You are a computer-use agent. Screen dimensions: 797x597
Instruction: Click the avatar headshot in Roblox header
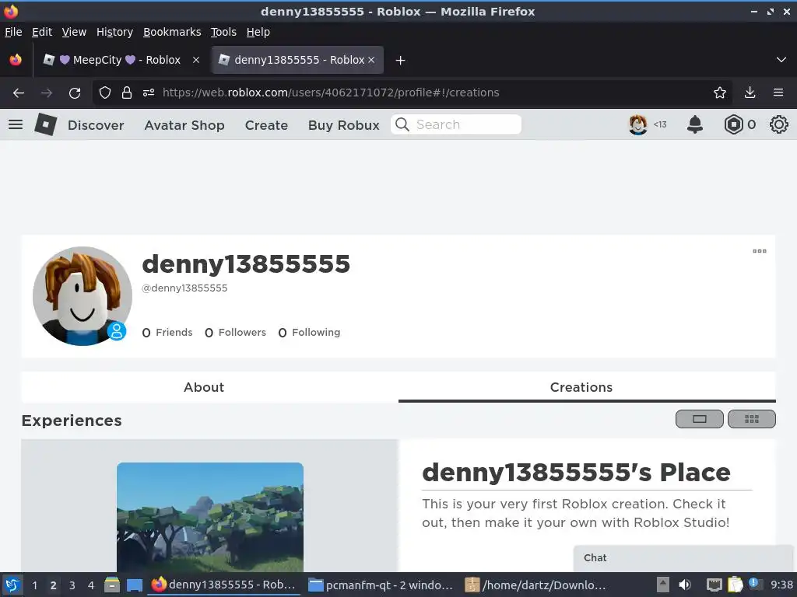click(638, 124)
